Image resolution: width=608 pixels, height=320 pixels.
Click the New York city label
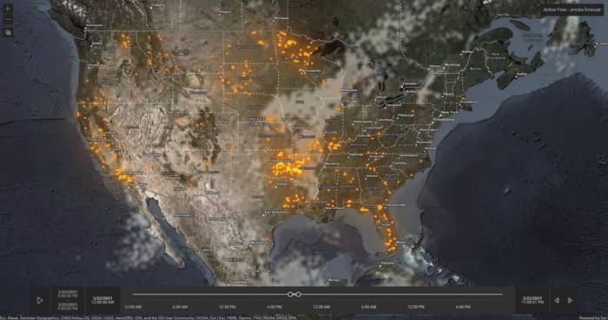coord(449,112)
